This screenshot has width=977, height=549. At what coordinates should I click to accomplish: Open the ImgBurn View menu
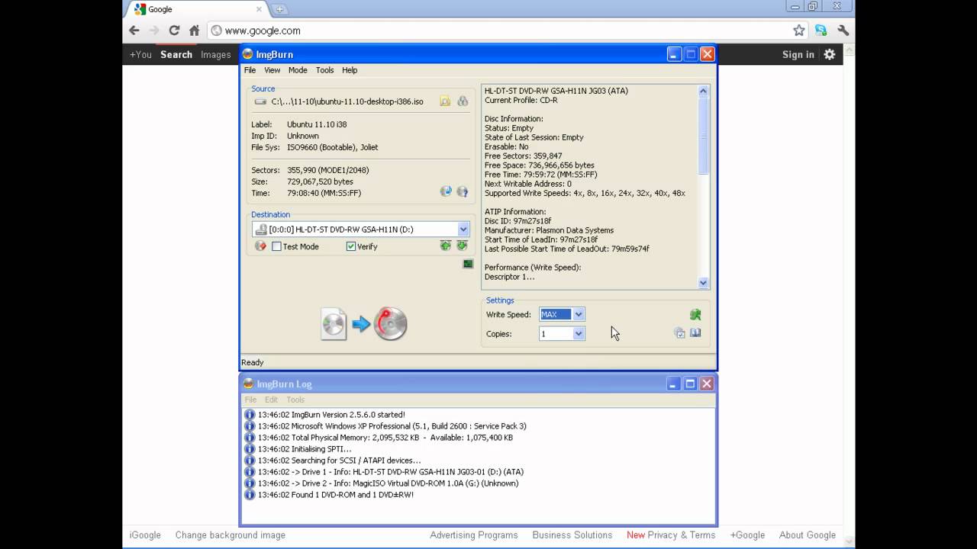pos(272,70)
